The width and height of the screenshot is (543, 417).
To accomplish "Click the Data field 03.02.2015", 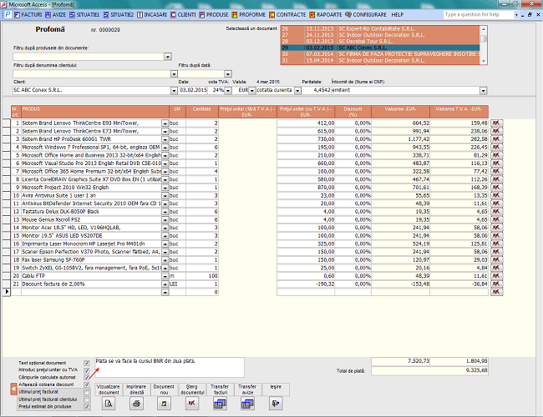I will point(193,90).
